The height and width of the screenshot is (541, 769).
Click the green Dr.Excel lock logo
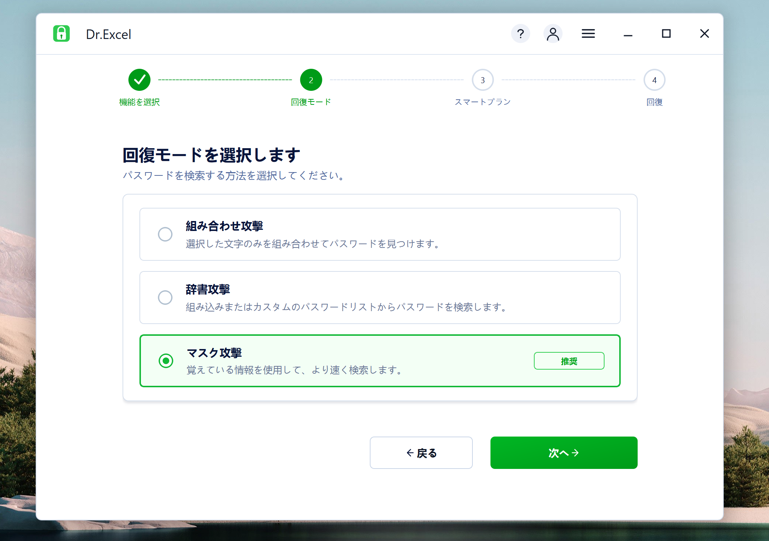coord(61,33)
